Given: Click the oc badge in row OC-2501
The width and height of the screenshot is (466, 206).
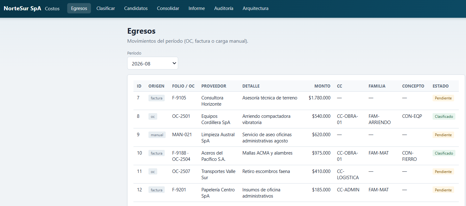Looking at the screenshot, I should [x=153, y=117].
